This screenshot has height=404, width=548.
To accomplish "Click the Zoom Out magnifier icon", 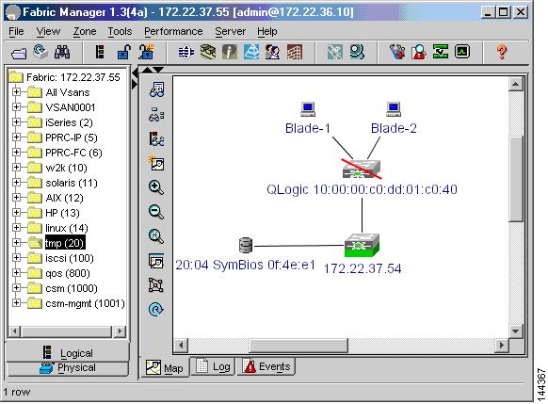I will [x=156, y=212].
